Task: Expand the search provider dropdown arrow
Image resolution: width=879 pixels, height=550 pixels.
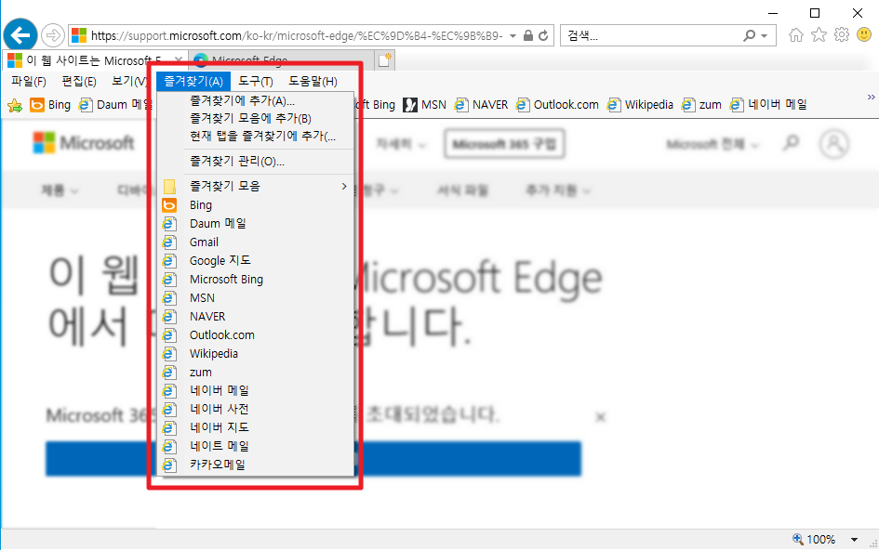Action: coord(764,36)
